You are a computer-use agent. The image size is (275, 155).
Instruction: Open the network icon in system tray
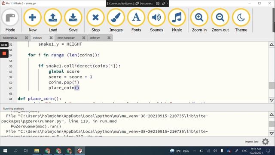coord(208,151)
